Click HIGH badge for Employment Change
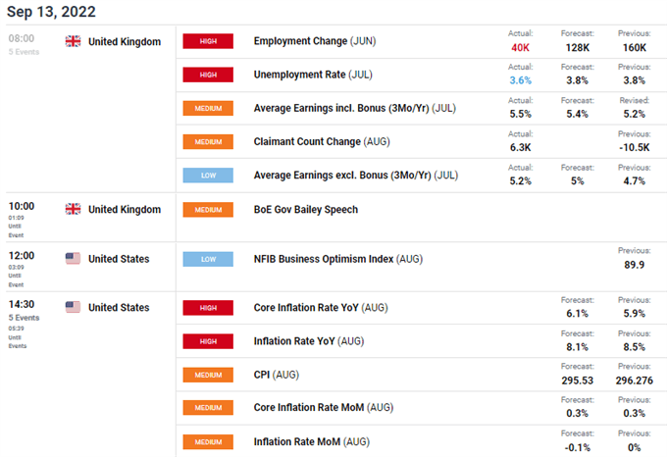 [208, 41]
